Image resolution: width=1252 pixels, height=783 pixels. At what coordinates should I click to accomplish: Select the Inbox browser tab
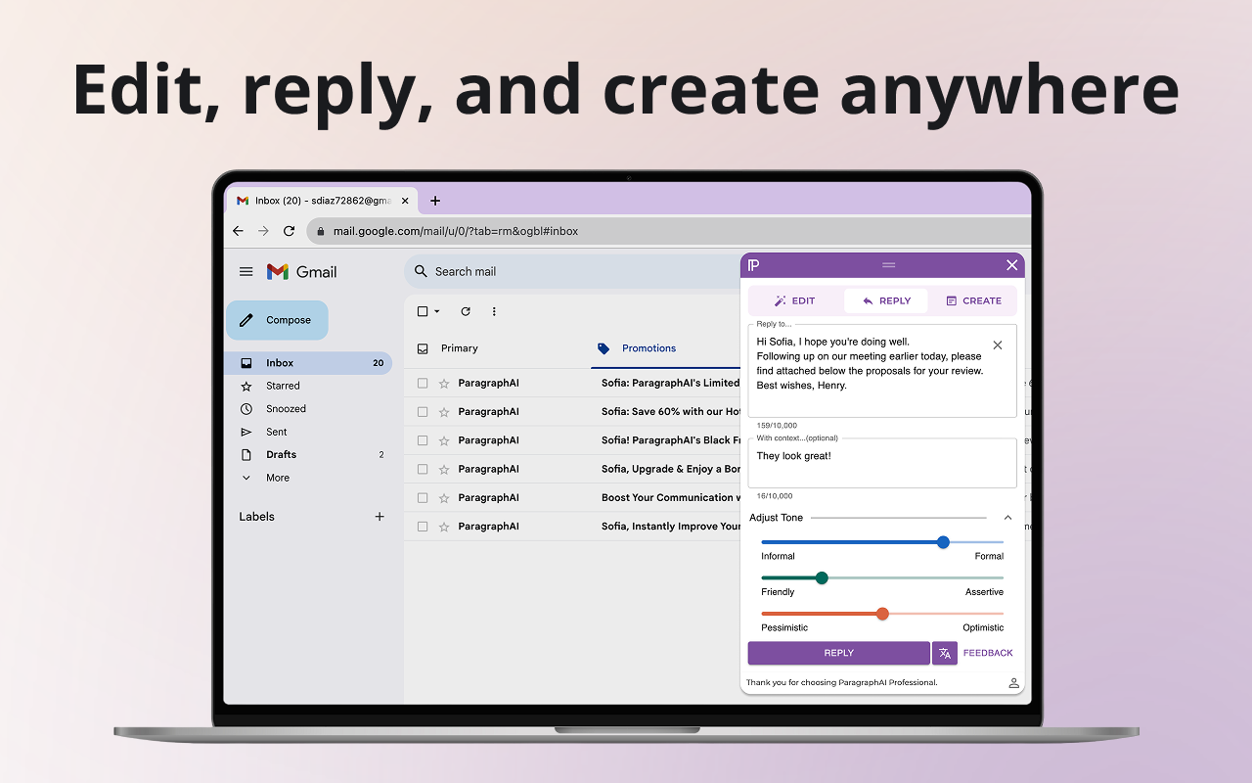tap(323, 201)
